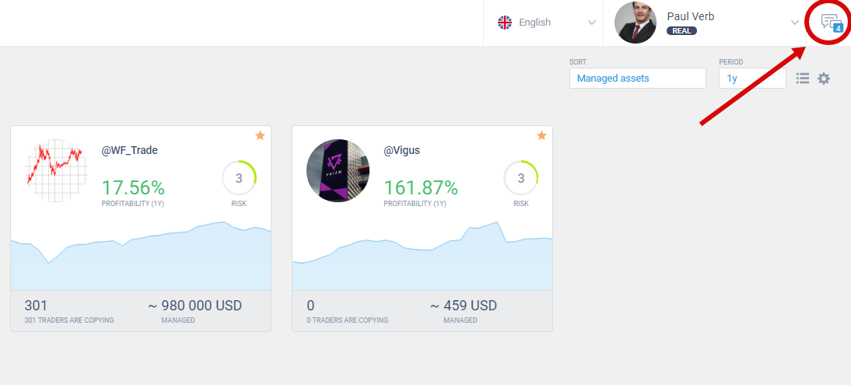This screenshot has height=385, width=851.
Task: Toggle favorite star on Vigus card
Action: (x=541, y=136)
